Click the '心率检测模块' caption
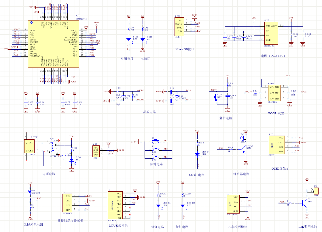Image resolution: width=322 pixels, height=232 pixels. [x=238, y=227]
